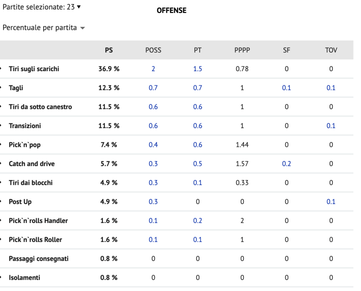Open POSS value 2 for Tiri sugli scarichi
This screenshot has width=361, height=291.
(153, 69)
